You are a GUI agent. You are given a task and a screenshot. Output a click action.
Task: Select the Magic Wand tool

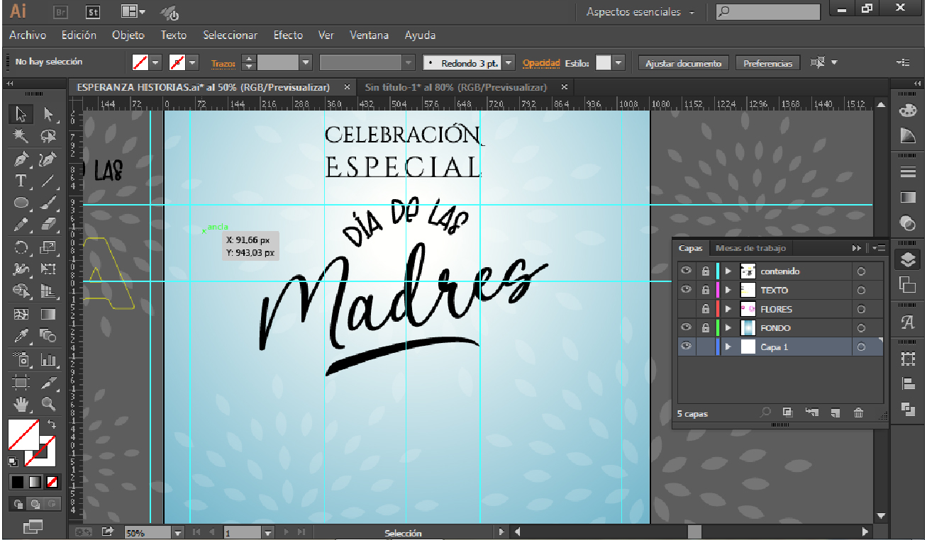pos(21,136)
